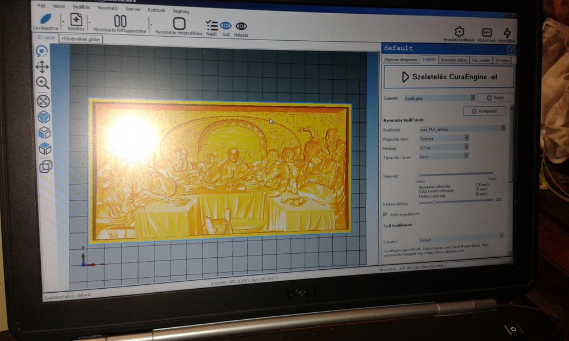Open the Betöltés load file icon
Screen dimensions: 569x341
76,20
